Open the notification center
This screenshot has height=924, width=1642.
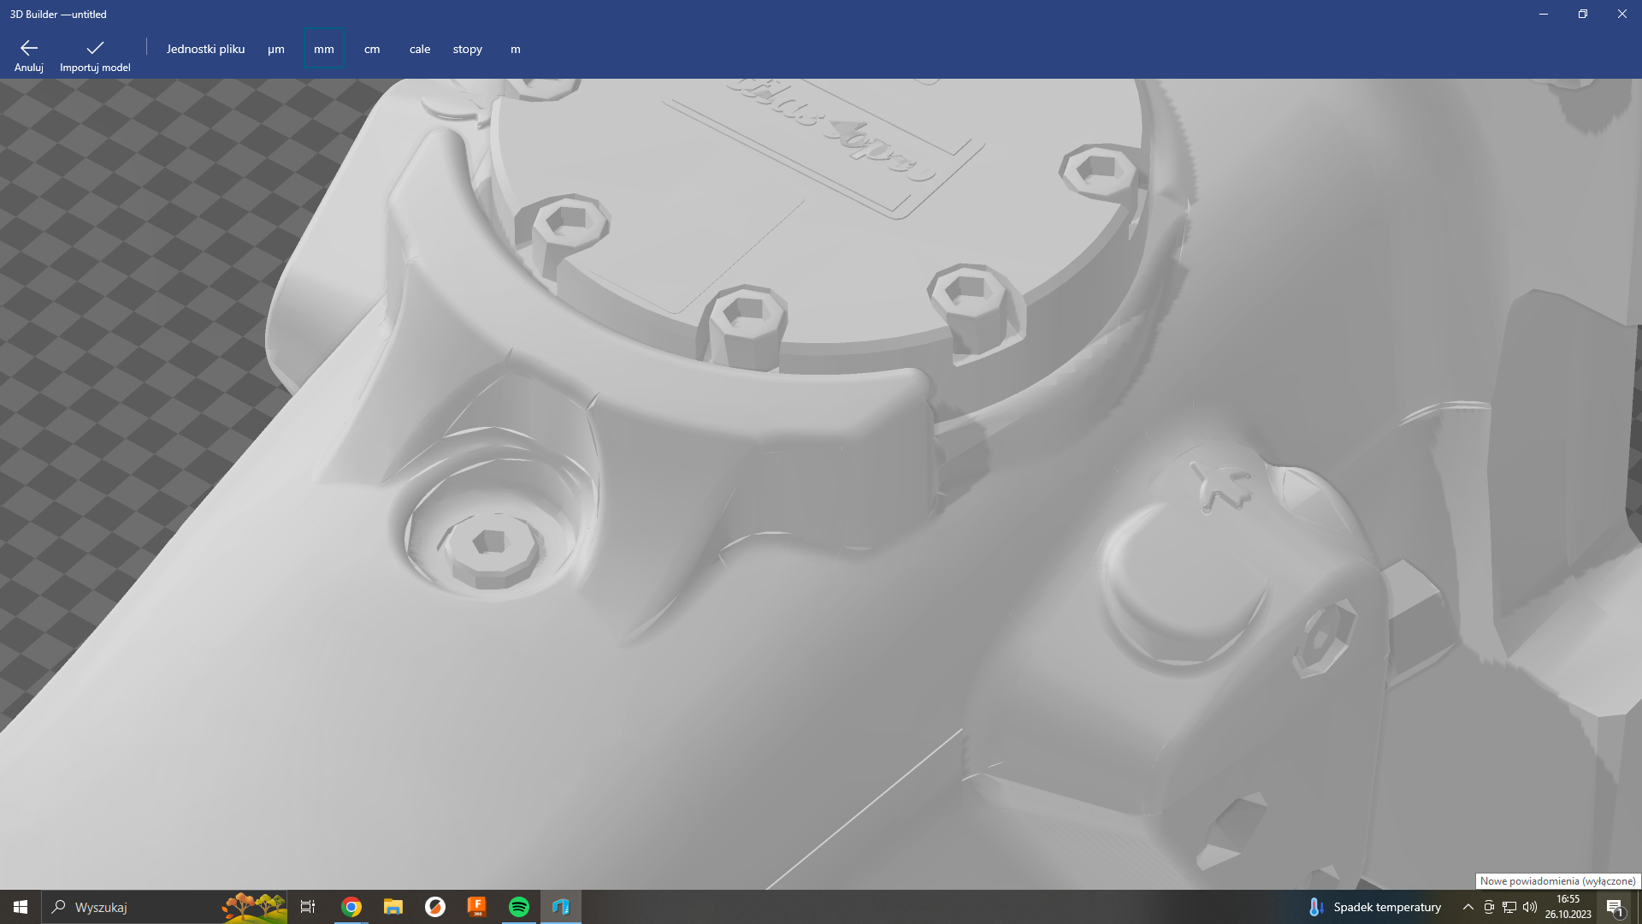(x=1615, y=907)
